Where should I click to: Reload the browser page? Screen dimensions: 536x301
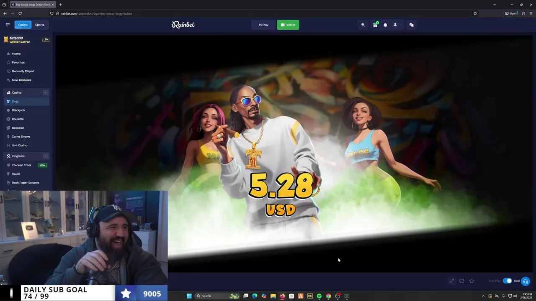[x=20, y=13]
